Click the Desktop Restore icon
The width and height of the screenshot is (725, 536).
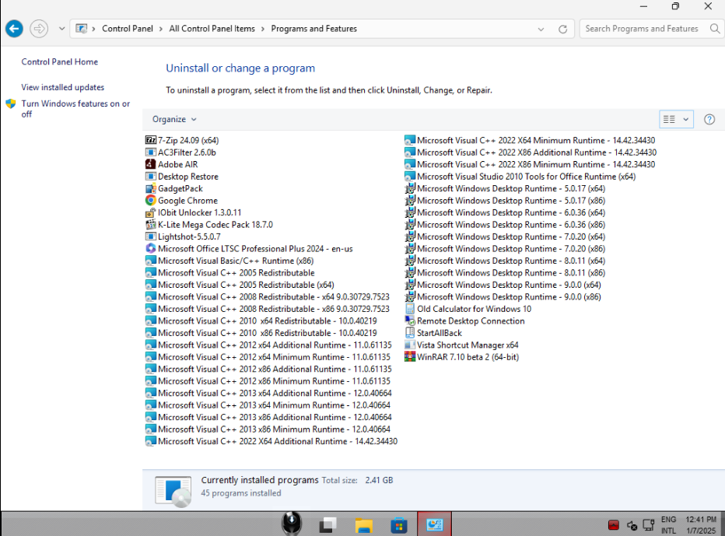point(151,176)
